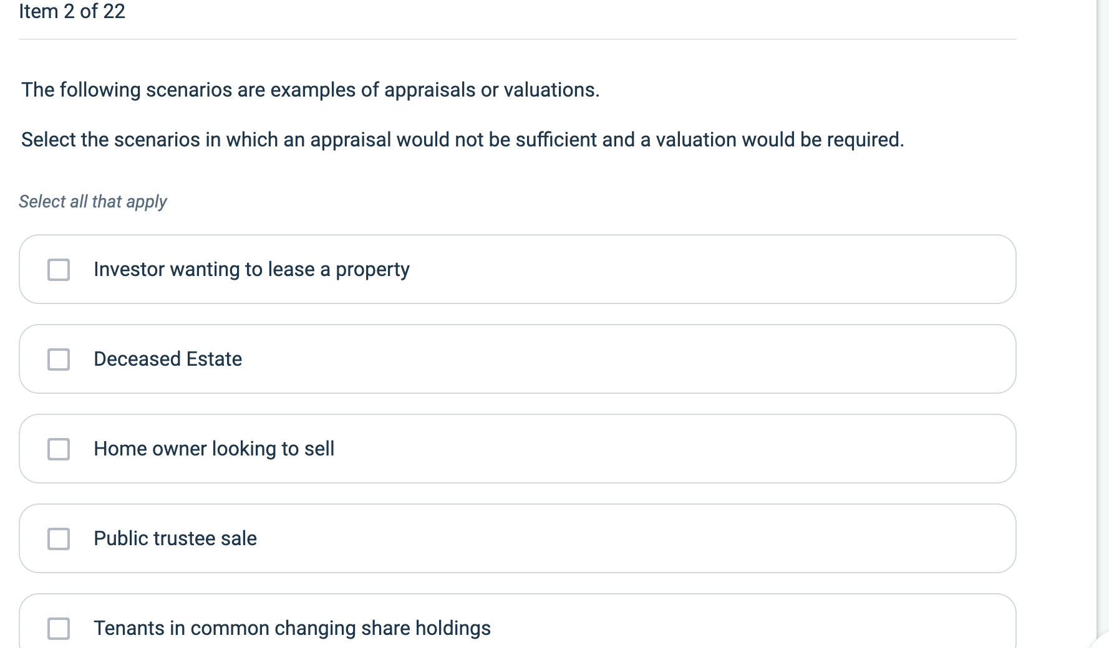Select the Public trustee sale option
This screenshot has width=1109, height=648.
point(175,538)
